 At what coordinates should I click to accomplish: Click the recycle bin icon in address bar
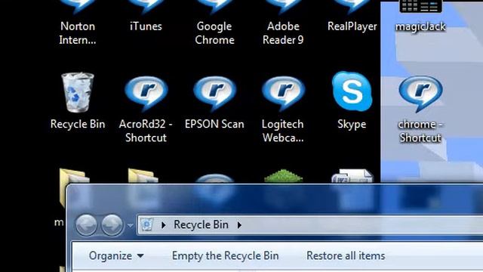[x=147, y=224]
